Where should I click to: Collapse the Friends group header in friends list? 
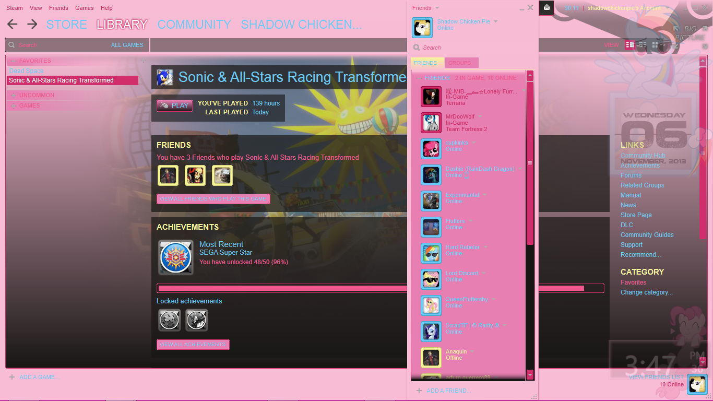pyautogui.click(x=419, y=78)
